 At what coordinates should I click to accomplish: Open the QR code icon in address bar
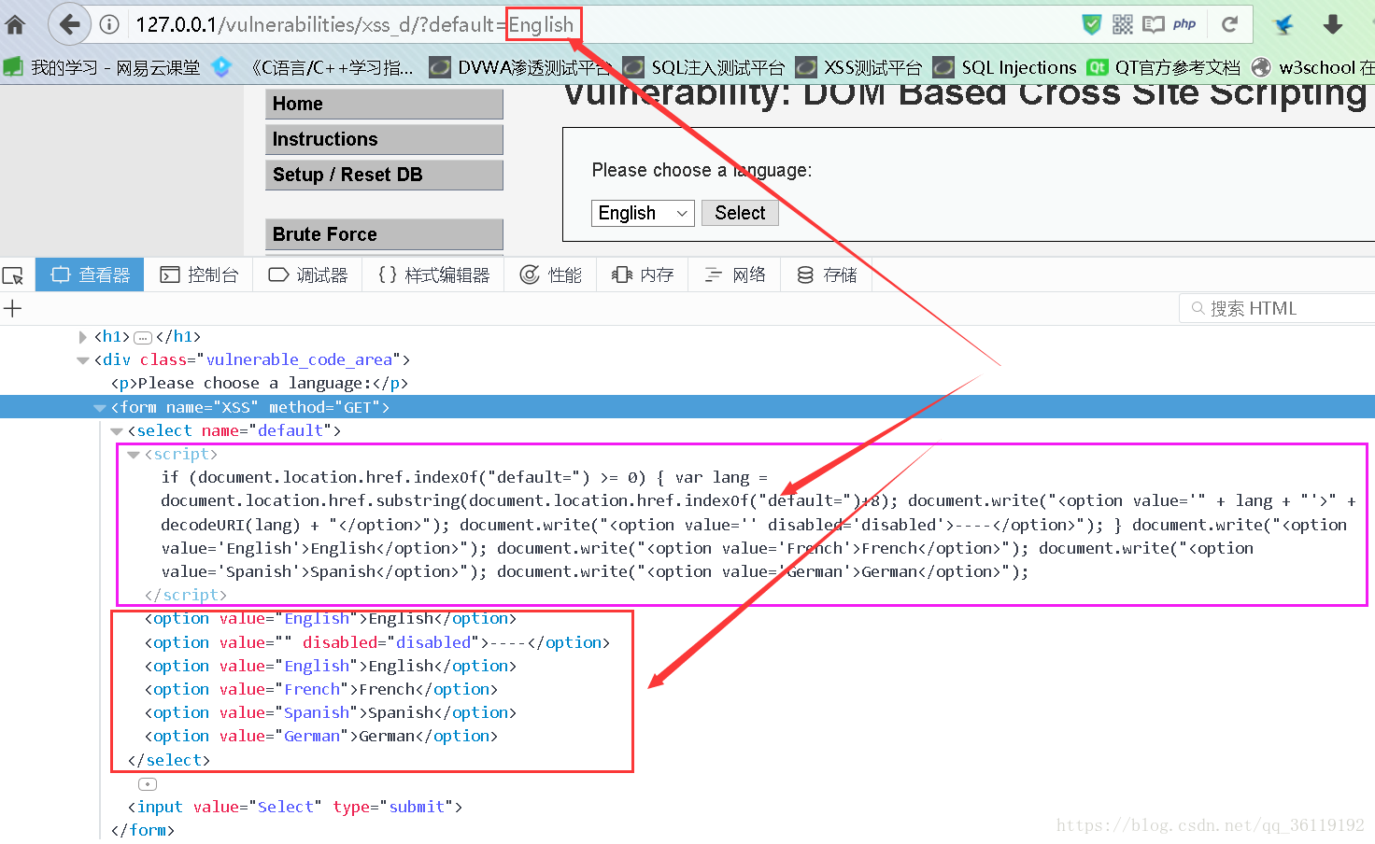point(1123,24)
